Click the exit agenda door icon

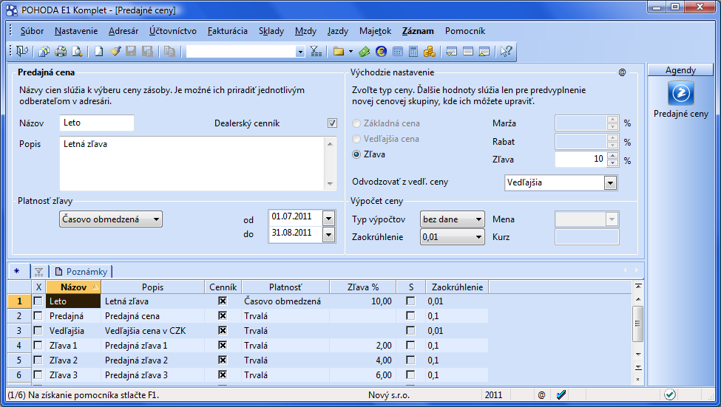tap(21, 52)
